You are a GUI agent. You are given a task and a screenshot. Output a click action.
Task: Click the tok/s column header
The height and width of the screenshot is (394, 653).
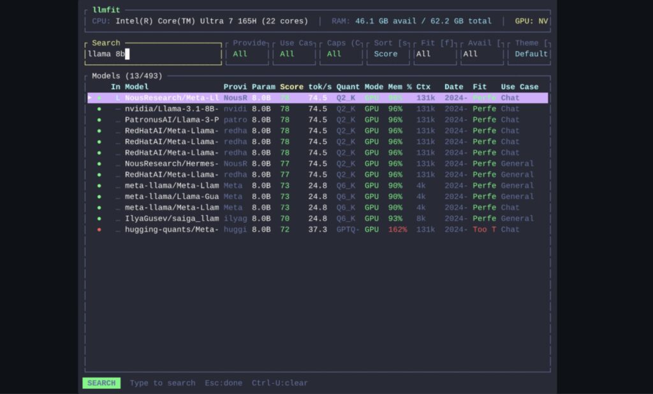pos(319,87)
